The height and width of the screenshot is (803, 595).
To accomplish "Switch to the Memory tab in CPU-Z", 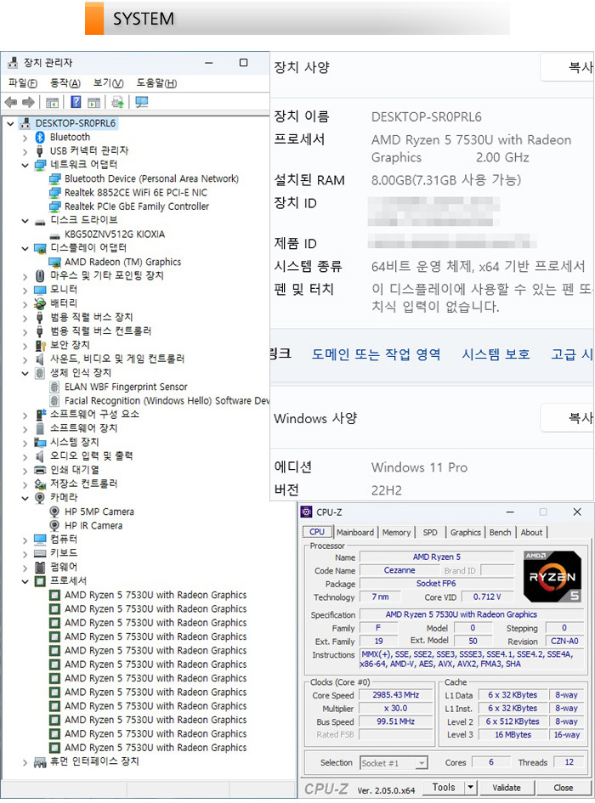I will 396,532.
